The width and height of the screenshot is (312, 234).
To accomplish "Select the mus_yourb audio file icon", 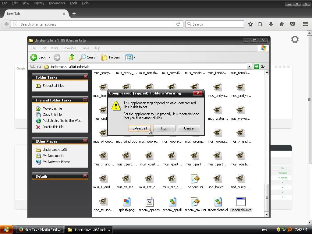I will tap(241, 156).
